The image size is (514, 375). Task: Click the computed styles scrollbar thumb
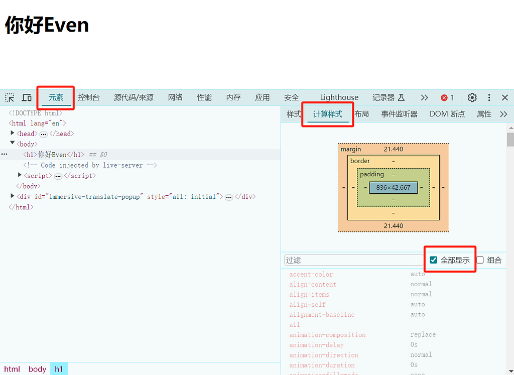pos(510,139)
